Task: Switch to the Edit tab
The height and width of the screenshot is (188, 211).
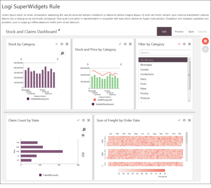Action: tap(164, 31)
